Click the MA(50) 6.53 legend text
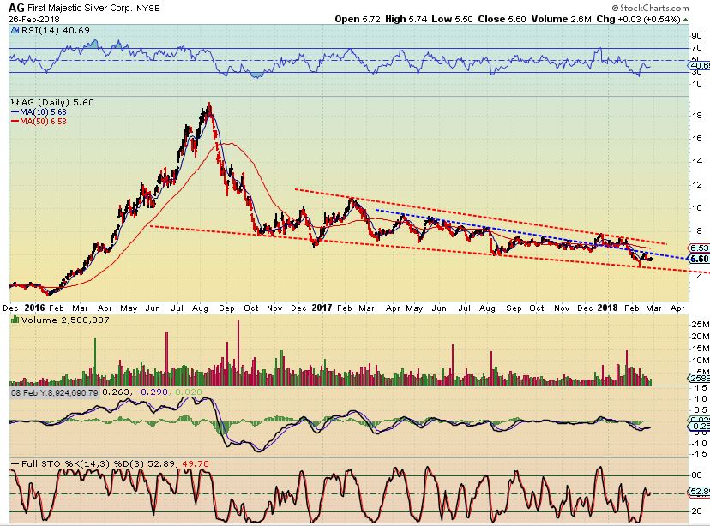This screenshot has width=710, height=526. (44, 121)
